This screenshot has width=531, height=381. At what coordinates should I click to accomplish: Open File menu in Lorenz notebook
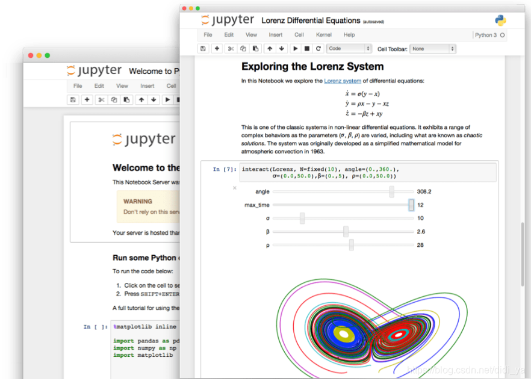(x=208, y=34)
